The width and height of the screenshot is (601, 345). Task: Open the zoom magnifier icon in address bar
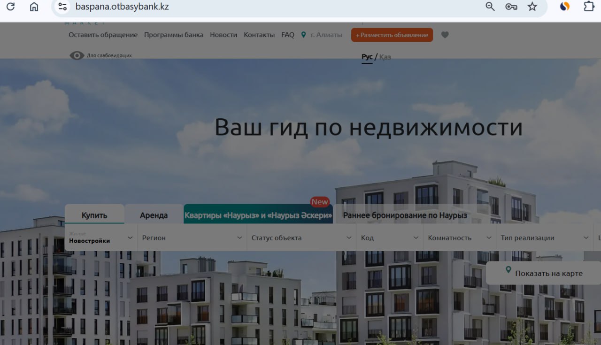coord(490,7)
